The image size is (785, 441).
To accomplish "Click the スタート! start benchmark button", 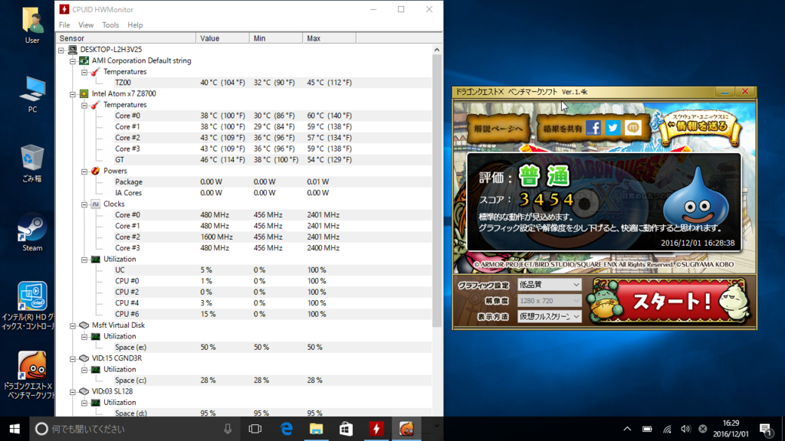I will [x=670, y=300].
